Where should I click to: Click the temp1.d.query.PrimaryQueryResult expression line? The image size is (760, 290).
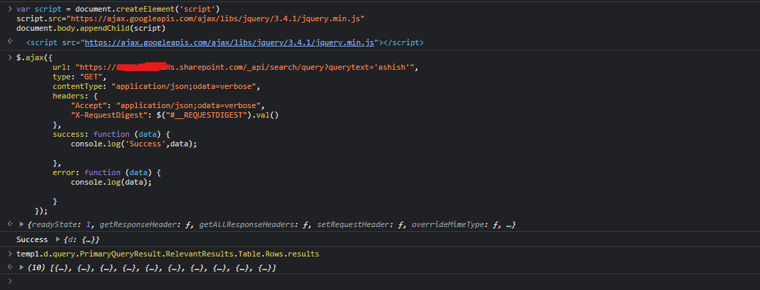(x=168, y=254)
